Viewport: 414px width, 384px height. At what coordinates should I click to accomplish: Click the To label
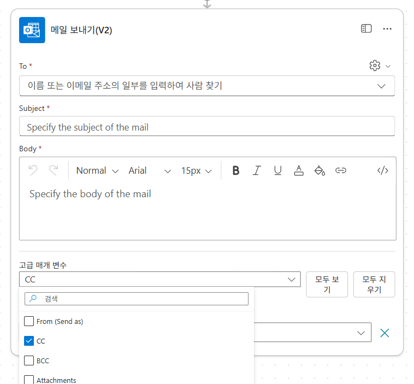pos(23,66)
